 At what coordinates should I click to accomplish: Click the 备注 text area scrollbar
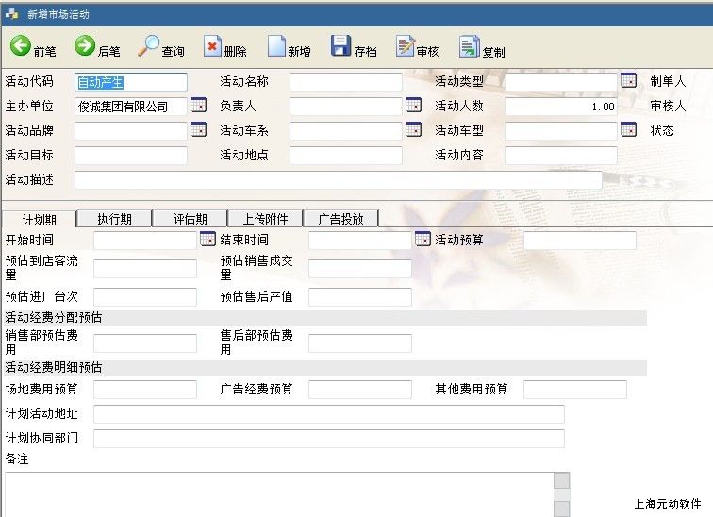click(561, 494)
